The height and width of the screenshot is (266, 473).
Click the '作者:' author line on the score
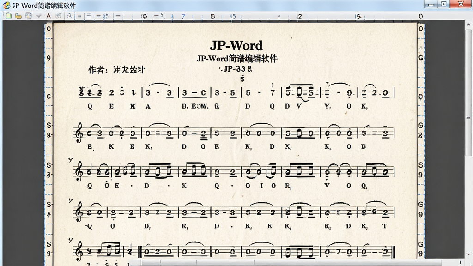point(116,70)
